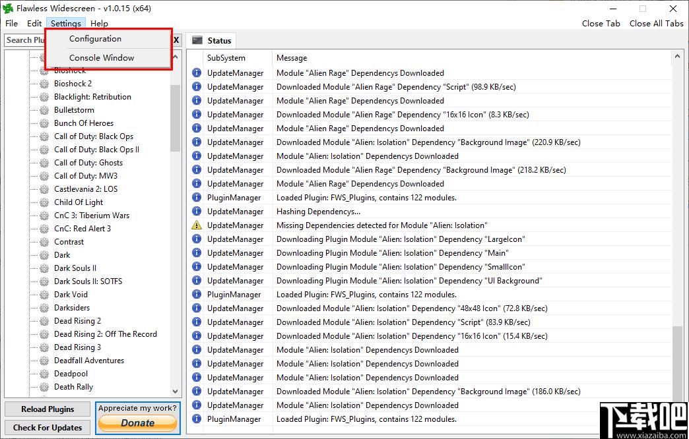Click gear icon next to Dead Rising 3

[44, 347]
